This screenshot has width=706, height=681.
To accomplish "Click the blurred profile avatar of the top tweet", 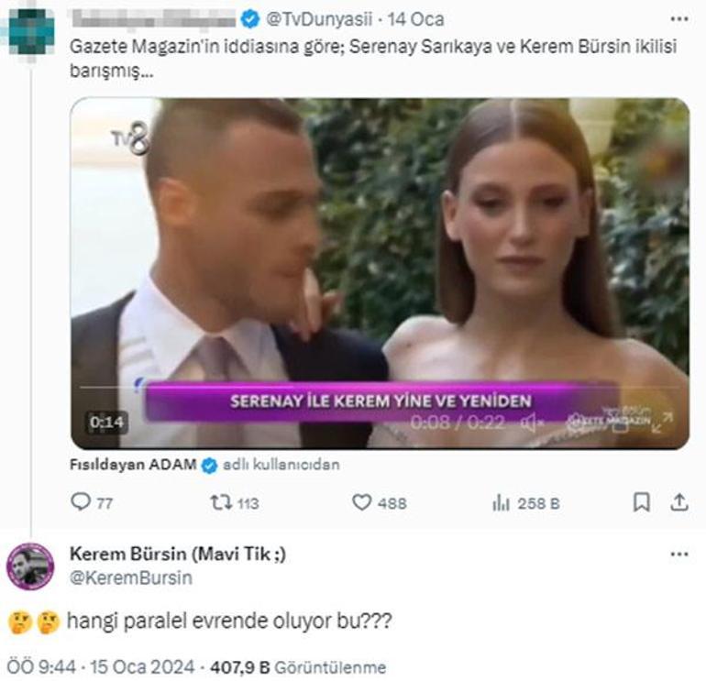I will tap(31, 29).
